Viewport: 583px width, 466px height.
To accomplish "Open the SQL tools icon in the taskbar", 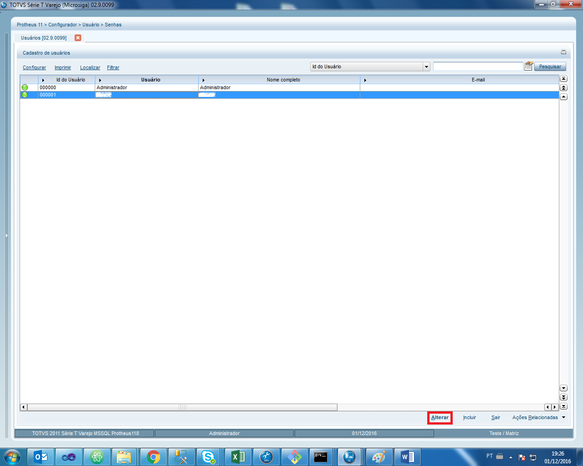I will coord(182,457).
